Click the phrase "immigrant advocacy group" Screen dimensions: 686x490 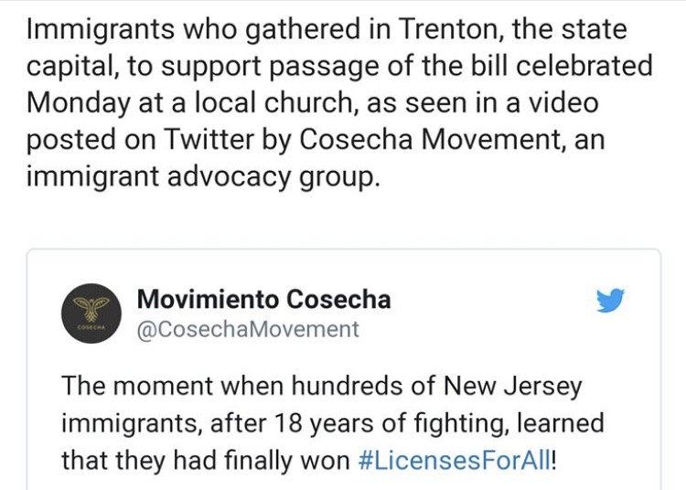coord(201,176)
